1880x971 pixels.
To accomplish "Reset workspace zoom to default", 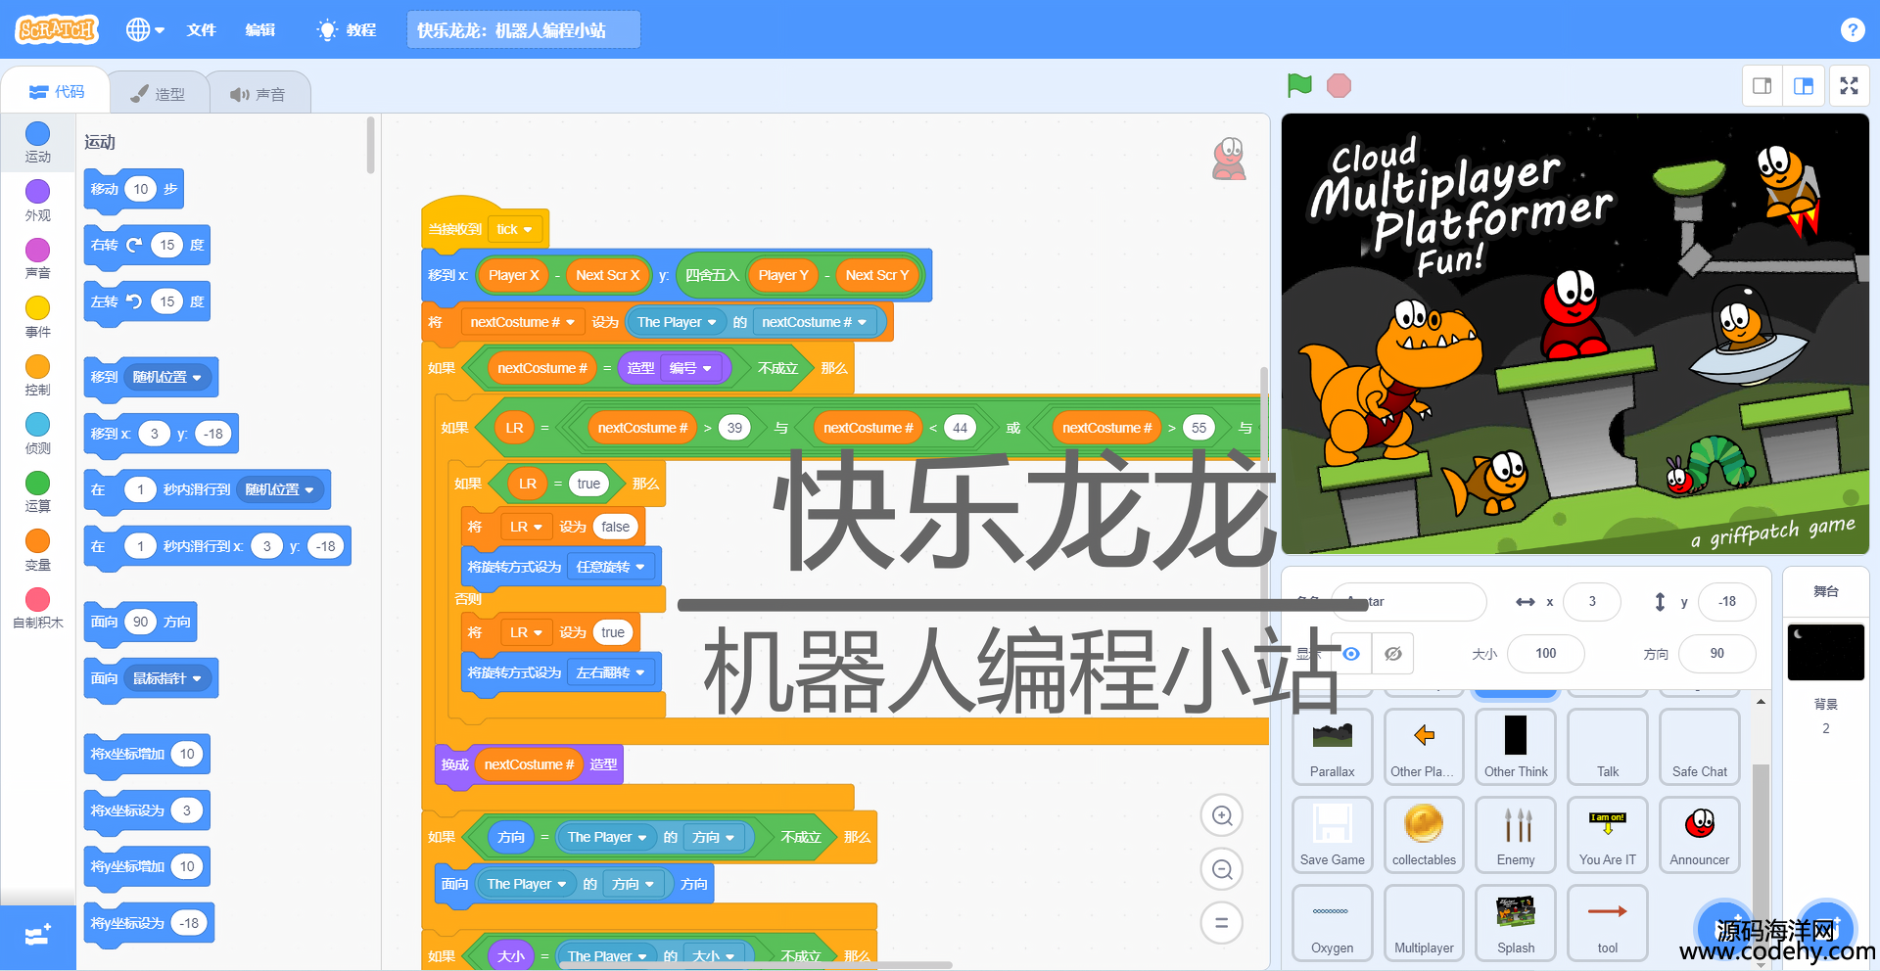I will tap(1222, 922).
